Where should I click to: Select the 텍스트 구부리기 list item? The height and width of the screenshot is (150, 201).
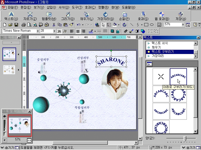pos(170,52)
